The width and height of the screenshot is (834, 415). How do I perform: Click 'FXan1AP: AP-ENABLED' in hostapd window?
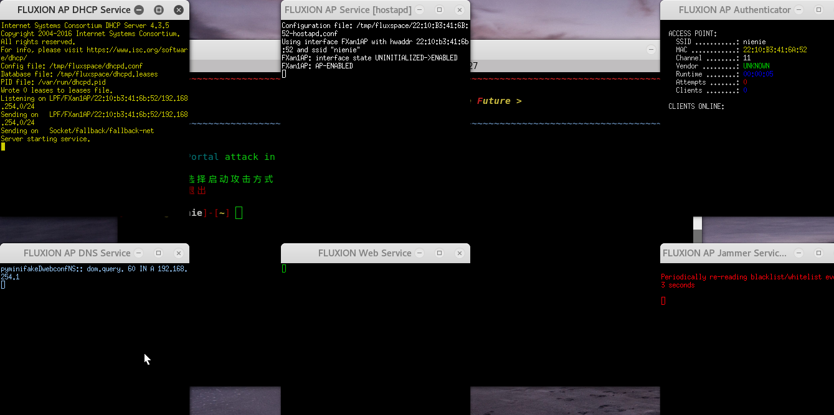coord(317,66)
